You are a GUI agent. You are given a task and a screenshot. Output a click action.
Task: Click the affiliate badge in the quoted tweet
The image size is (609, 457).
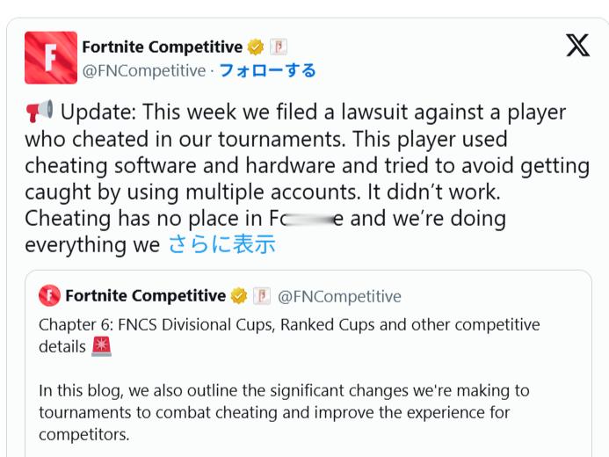(x=262, y=296)
